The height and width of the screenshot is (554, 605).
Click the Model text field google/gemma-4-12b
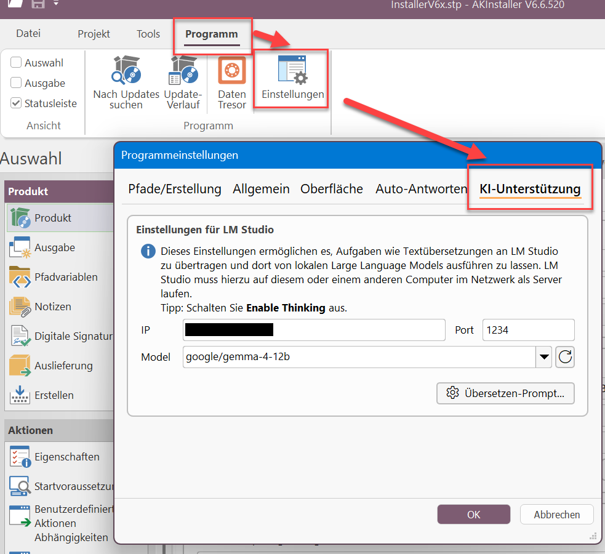[359, 357]
